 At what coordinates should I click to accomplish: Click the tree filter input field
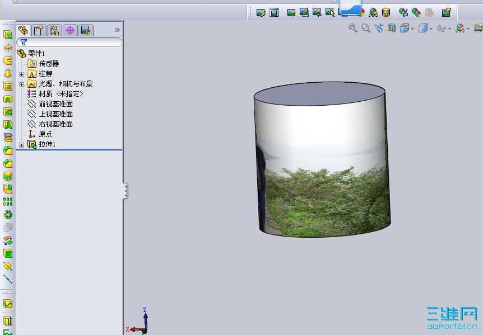click(x=69, y=43)
